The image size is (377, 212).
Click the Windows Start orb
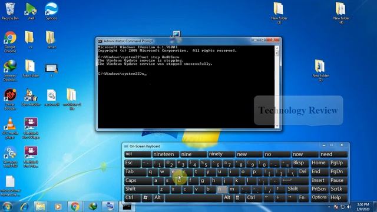point(7,207)
